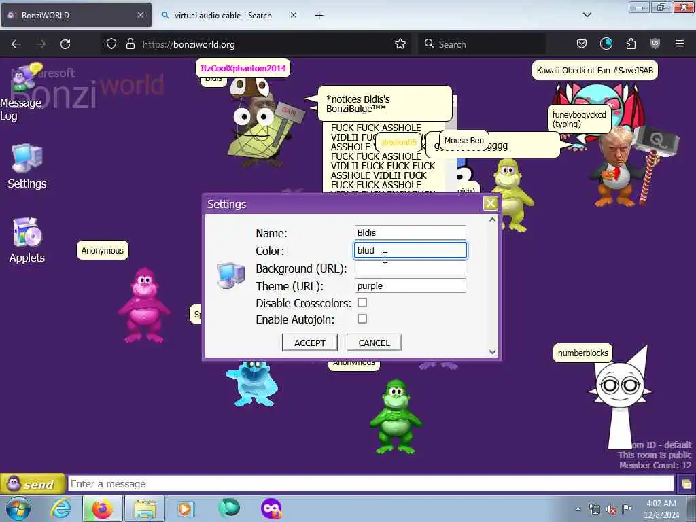Open Internet Explorer from taskbar
This screenshot has width=696, height=522.
click(x=60, y=508)
